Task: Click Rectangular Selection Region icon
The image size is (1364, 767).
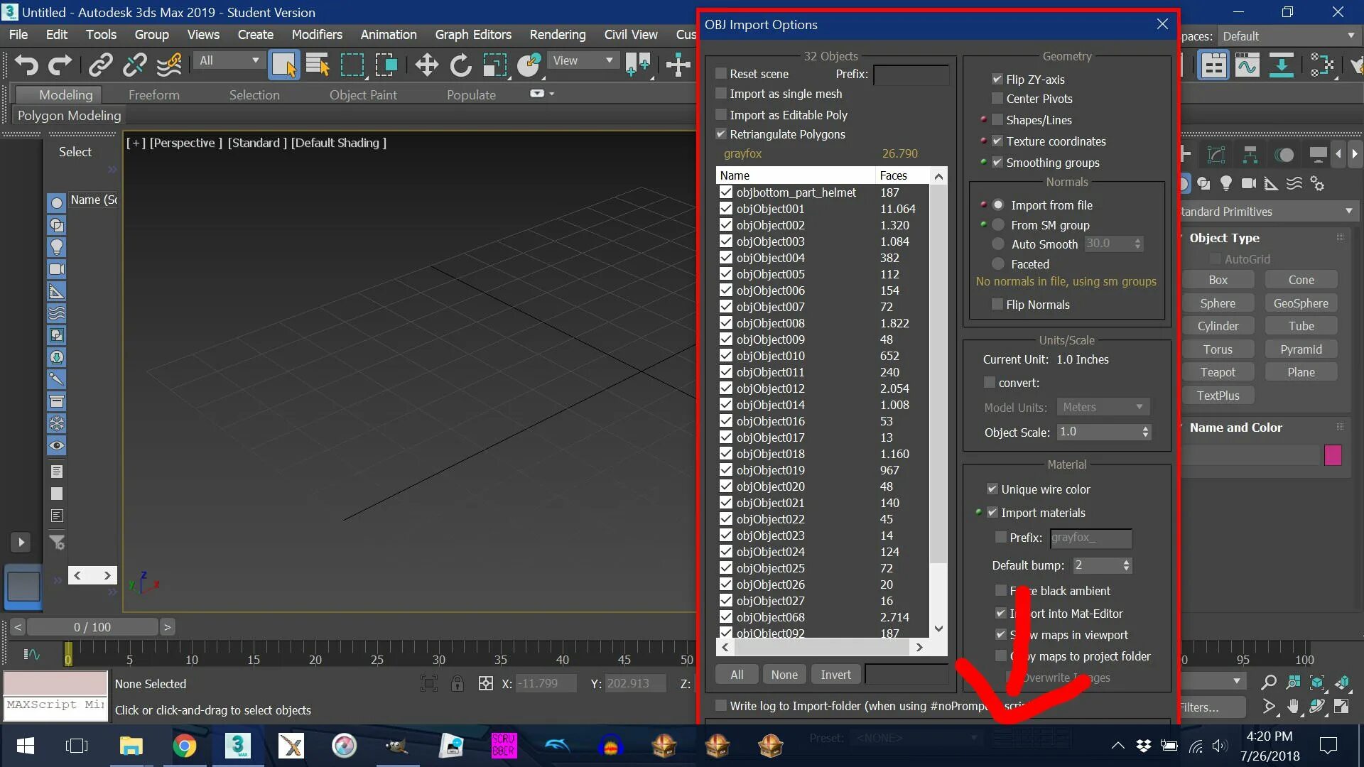Action: click(352, 65)
